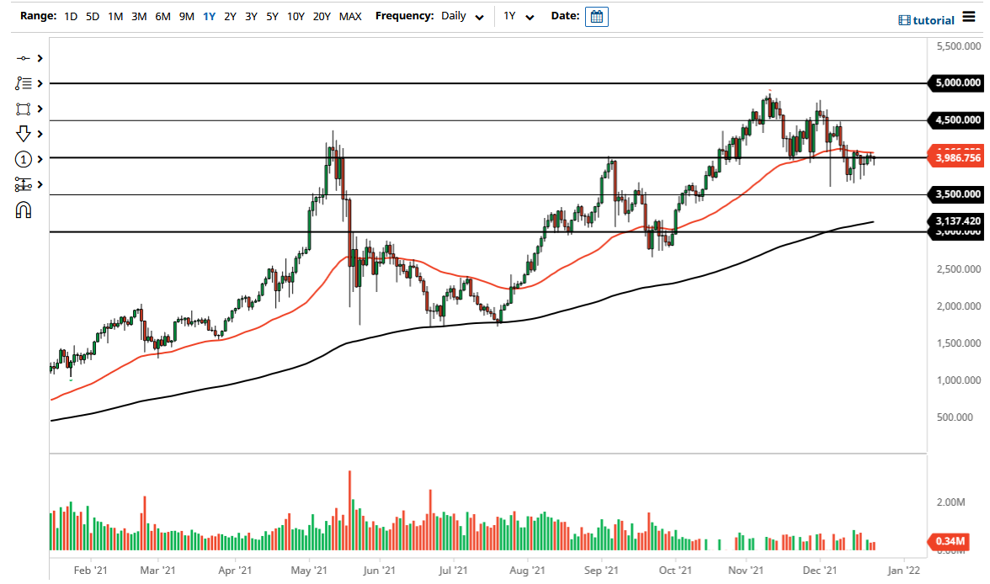
Task: Select the line segment drawing tool
Action: 24,58
